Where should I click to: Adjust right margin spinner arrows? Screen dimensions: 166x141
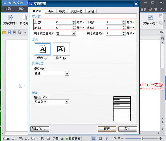124,28
